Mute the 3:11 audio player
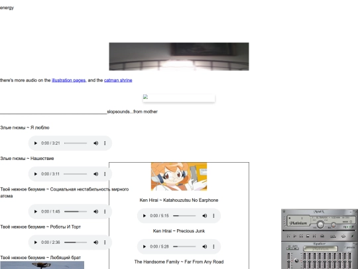 [96, 174]
